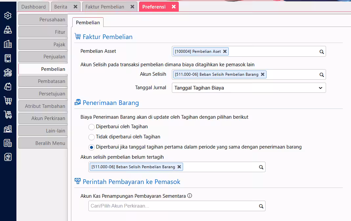Open Beralih Menu preferences section
Image resolution: width=351 pixels, height=221 pixels.
[43, 143]
